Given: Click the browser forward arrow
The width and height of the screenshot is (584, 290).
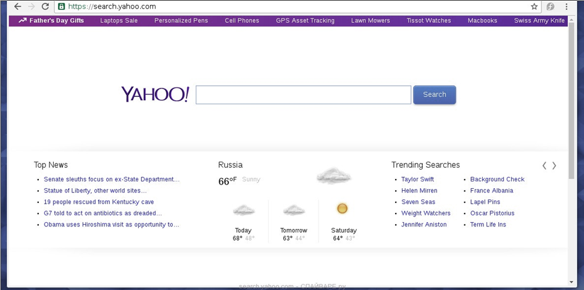Looking at the screenshot, I should tap(31, 6).
